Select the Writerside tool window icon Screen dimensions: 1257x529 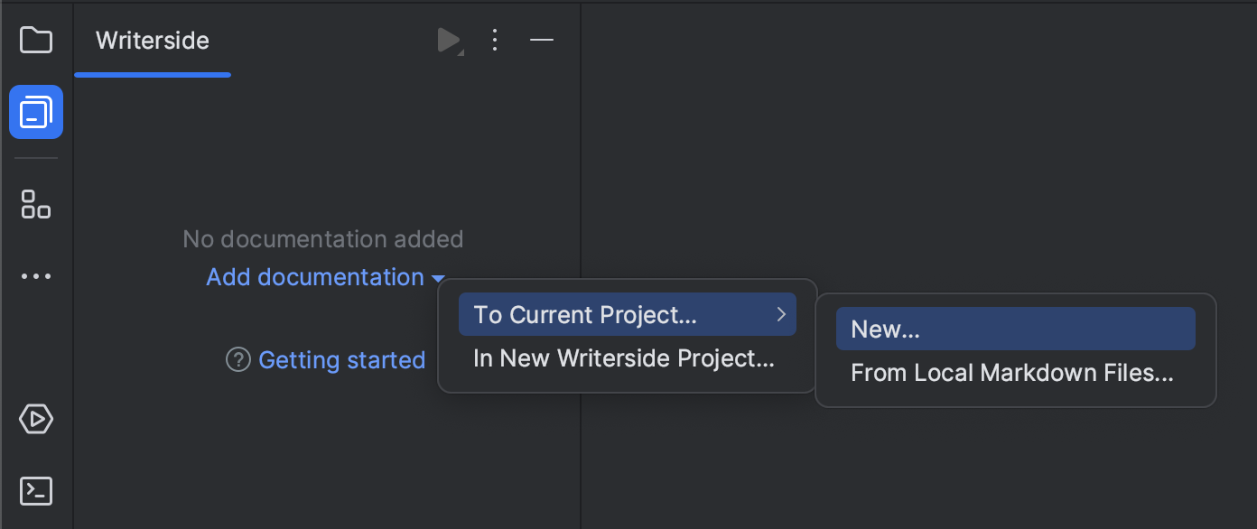pyautogui.click(x=36, y=112)
